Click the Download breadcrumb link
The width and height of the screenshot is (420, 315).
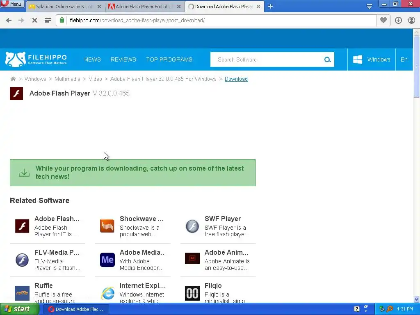[236, 79]
